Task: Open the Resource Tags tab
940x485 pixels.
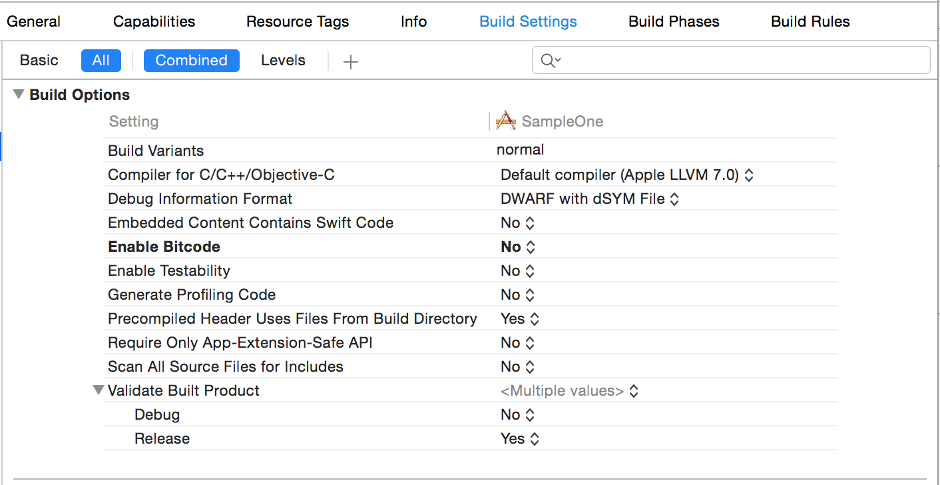Action: click(297, 21)
